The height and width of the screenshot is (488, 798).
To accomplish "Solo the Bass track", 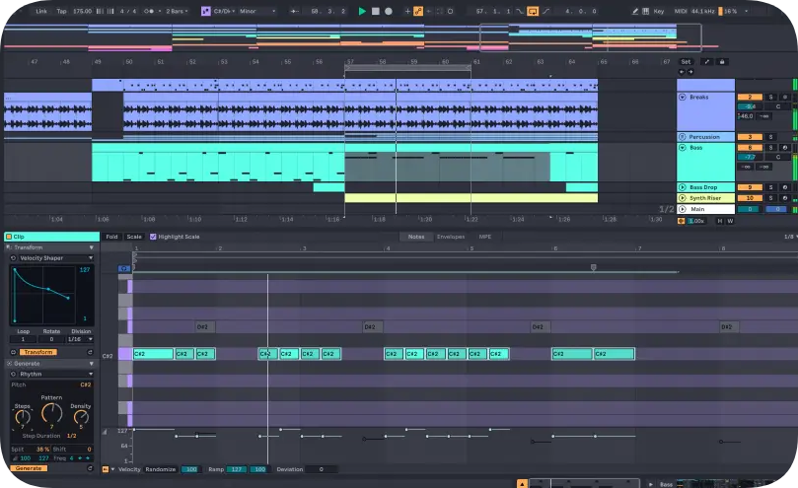I will [770, 148].
